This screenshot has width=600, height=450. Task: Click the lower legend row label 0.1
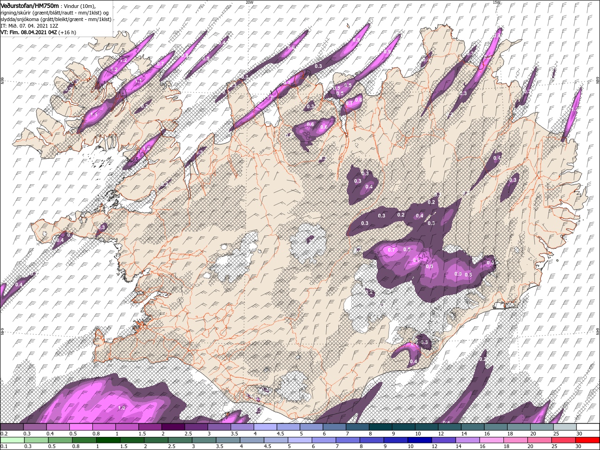[4, 446]
